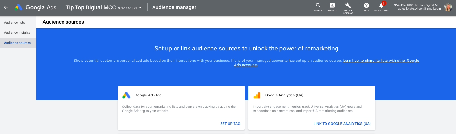The width and height of the screenshot is (456, 134).
Task: Click the abigail.kate.wilson@gmail.com account text
Action: 419,9
